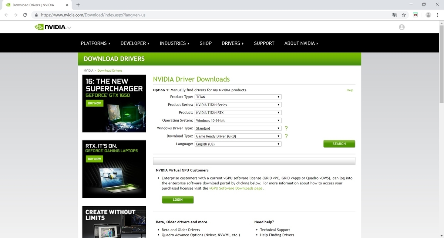Image resolution: width=444 pixels, height=238 pixels.
Task: Click the site lock icon in address bar
Action: 36,15
